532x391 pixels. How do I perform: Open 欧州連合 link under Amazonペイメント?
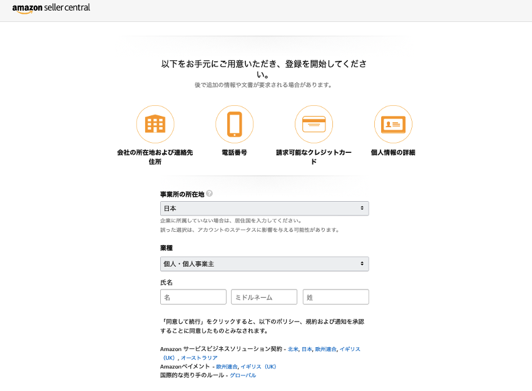[x=227, y=367]
